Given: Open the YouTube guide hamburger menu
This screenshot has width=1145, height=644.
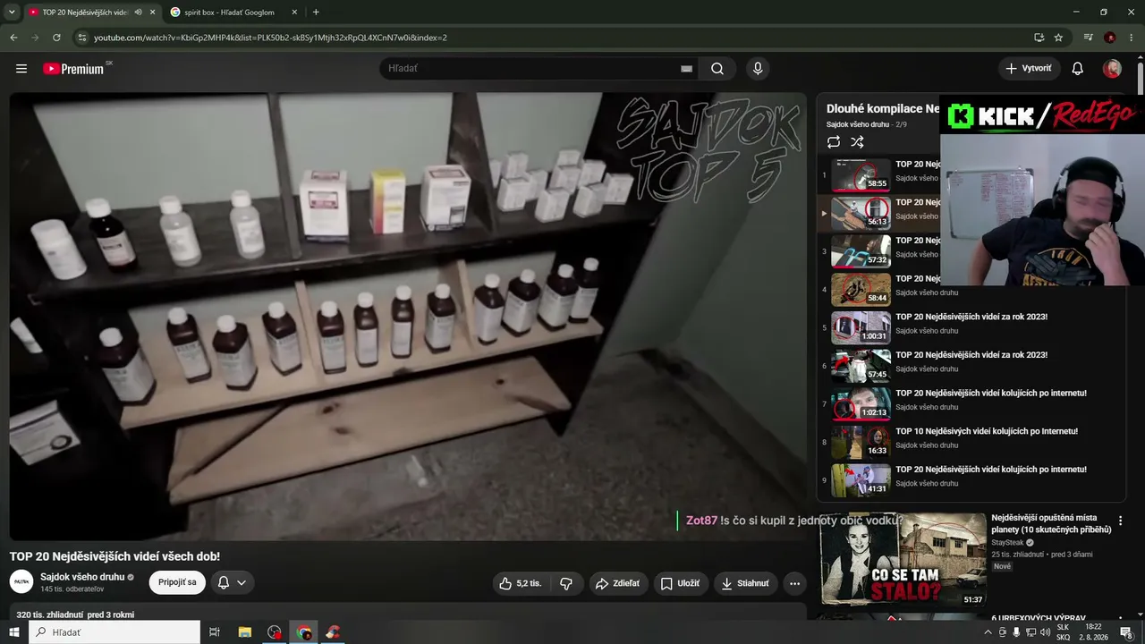Looking at the screenshot, I should click(21, 69).
